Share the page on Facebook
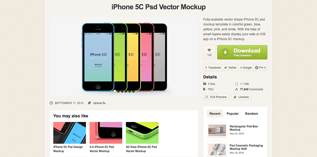The image size is (317, 157). (213, 68)
